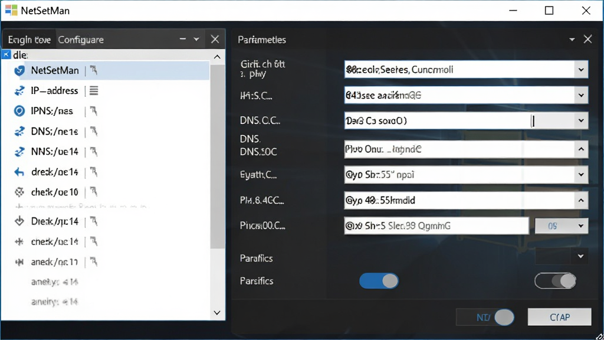Click the pin icon in NNS:/oe14 row

94,152
